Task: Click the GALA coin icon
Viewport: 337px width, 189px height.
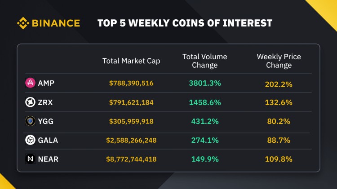Action: (30, 140)
